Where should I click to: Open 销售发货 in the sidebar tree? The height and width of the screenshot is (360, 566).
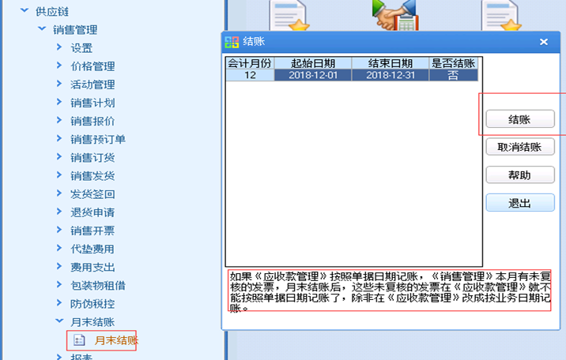coord(92,175)
